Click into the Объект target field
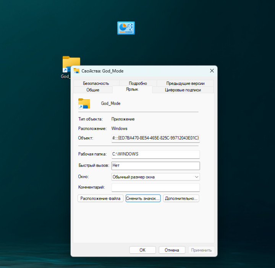Screen dimensions: 275x268 (x=155, y=138)
